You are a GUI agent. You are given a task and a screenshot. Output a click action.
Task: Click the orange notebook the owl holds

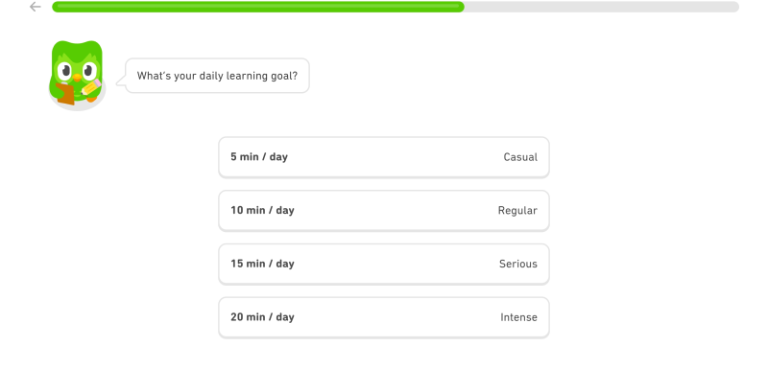[x=65, y=94]
